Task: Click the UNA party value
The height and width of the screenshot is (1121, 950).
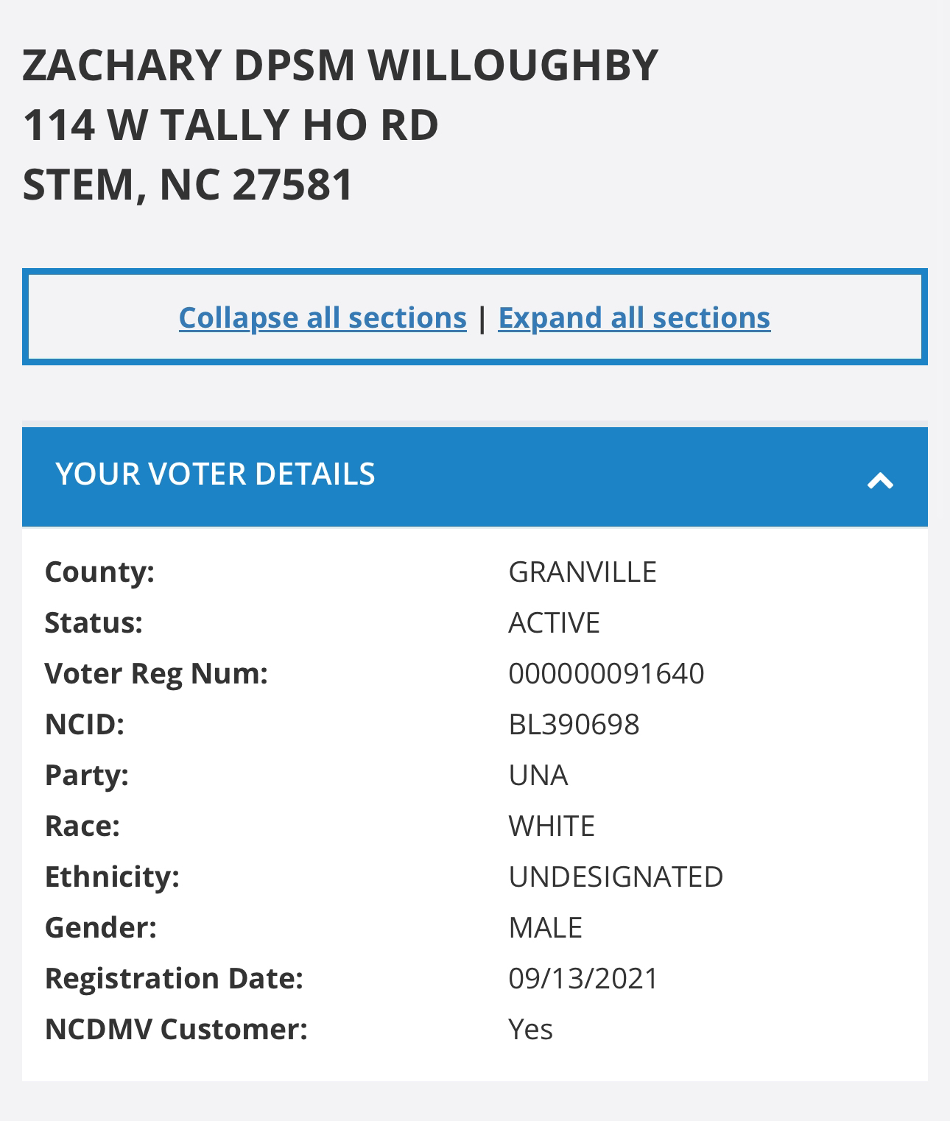Action: tap(538, 776)
